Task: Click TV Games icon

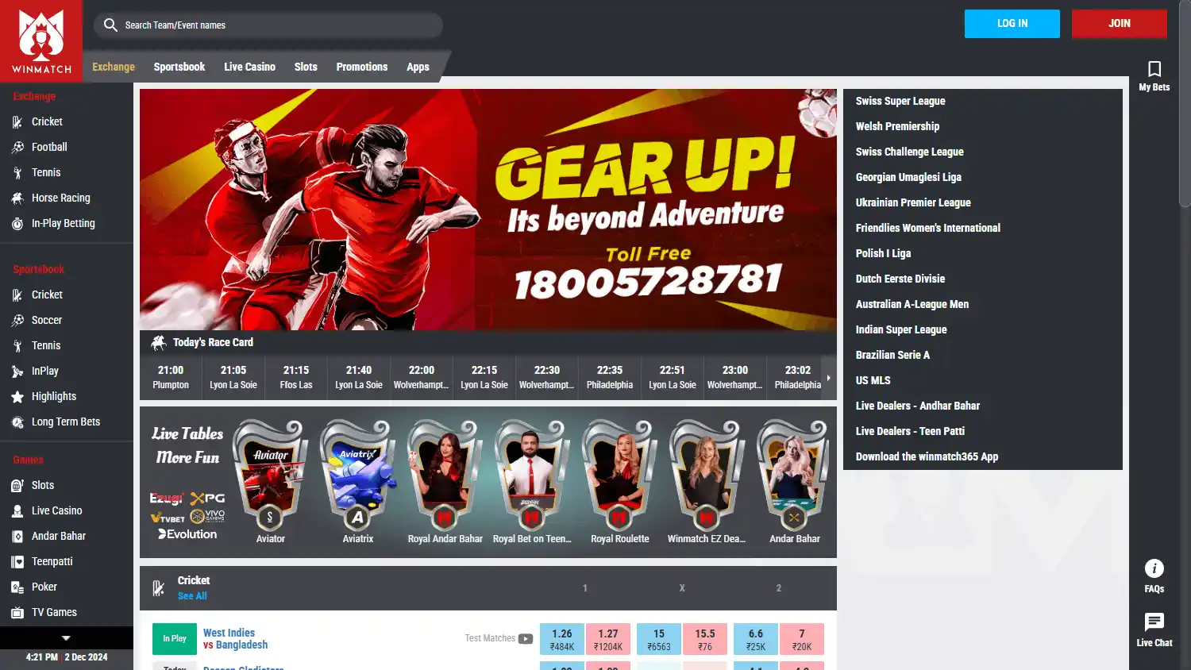Action: click(x=17, y=613)
